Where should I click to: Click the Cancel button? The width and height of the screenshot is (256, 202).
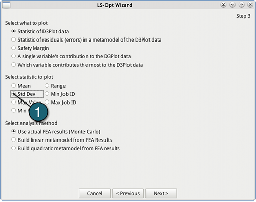click(x=95, y=193)
